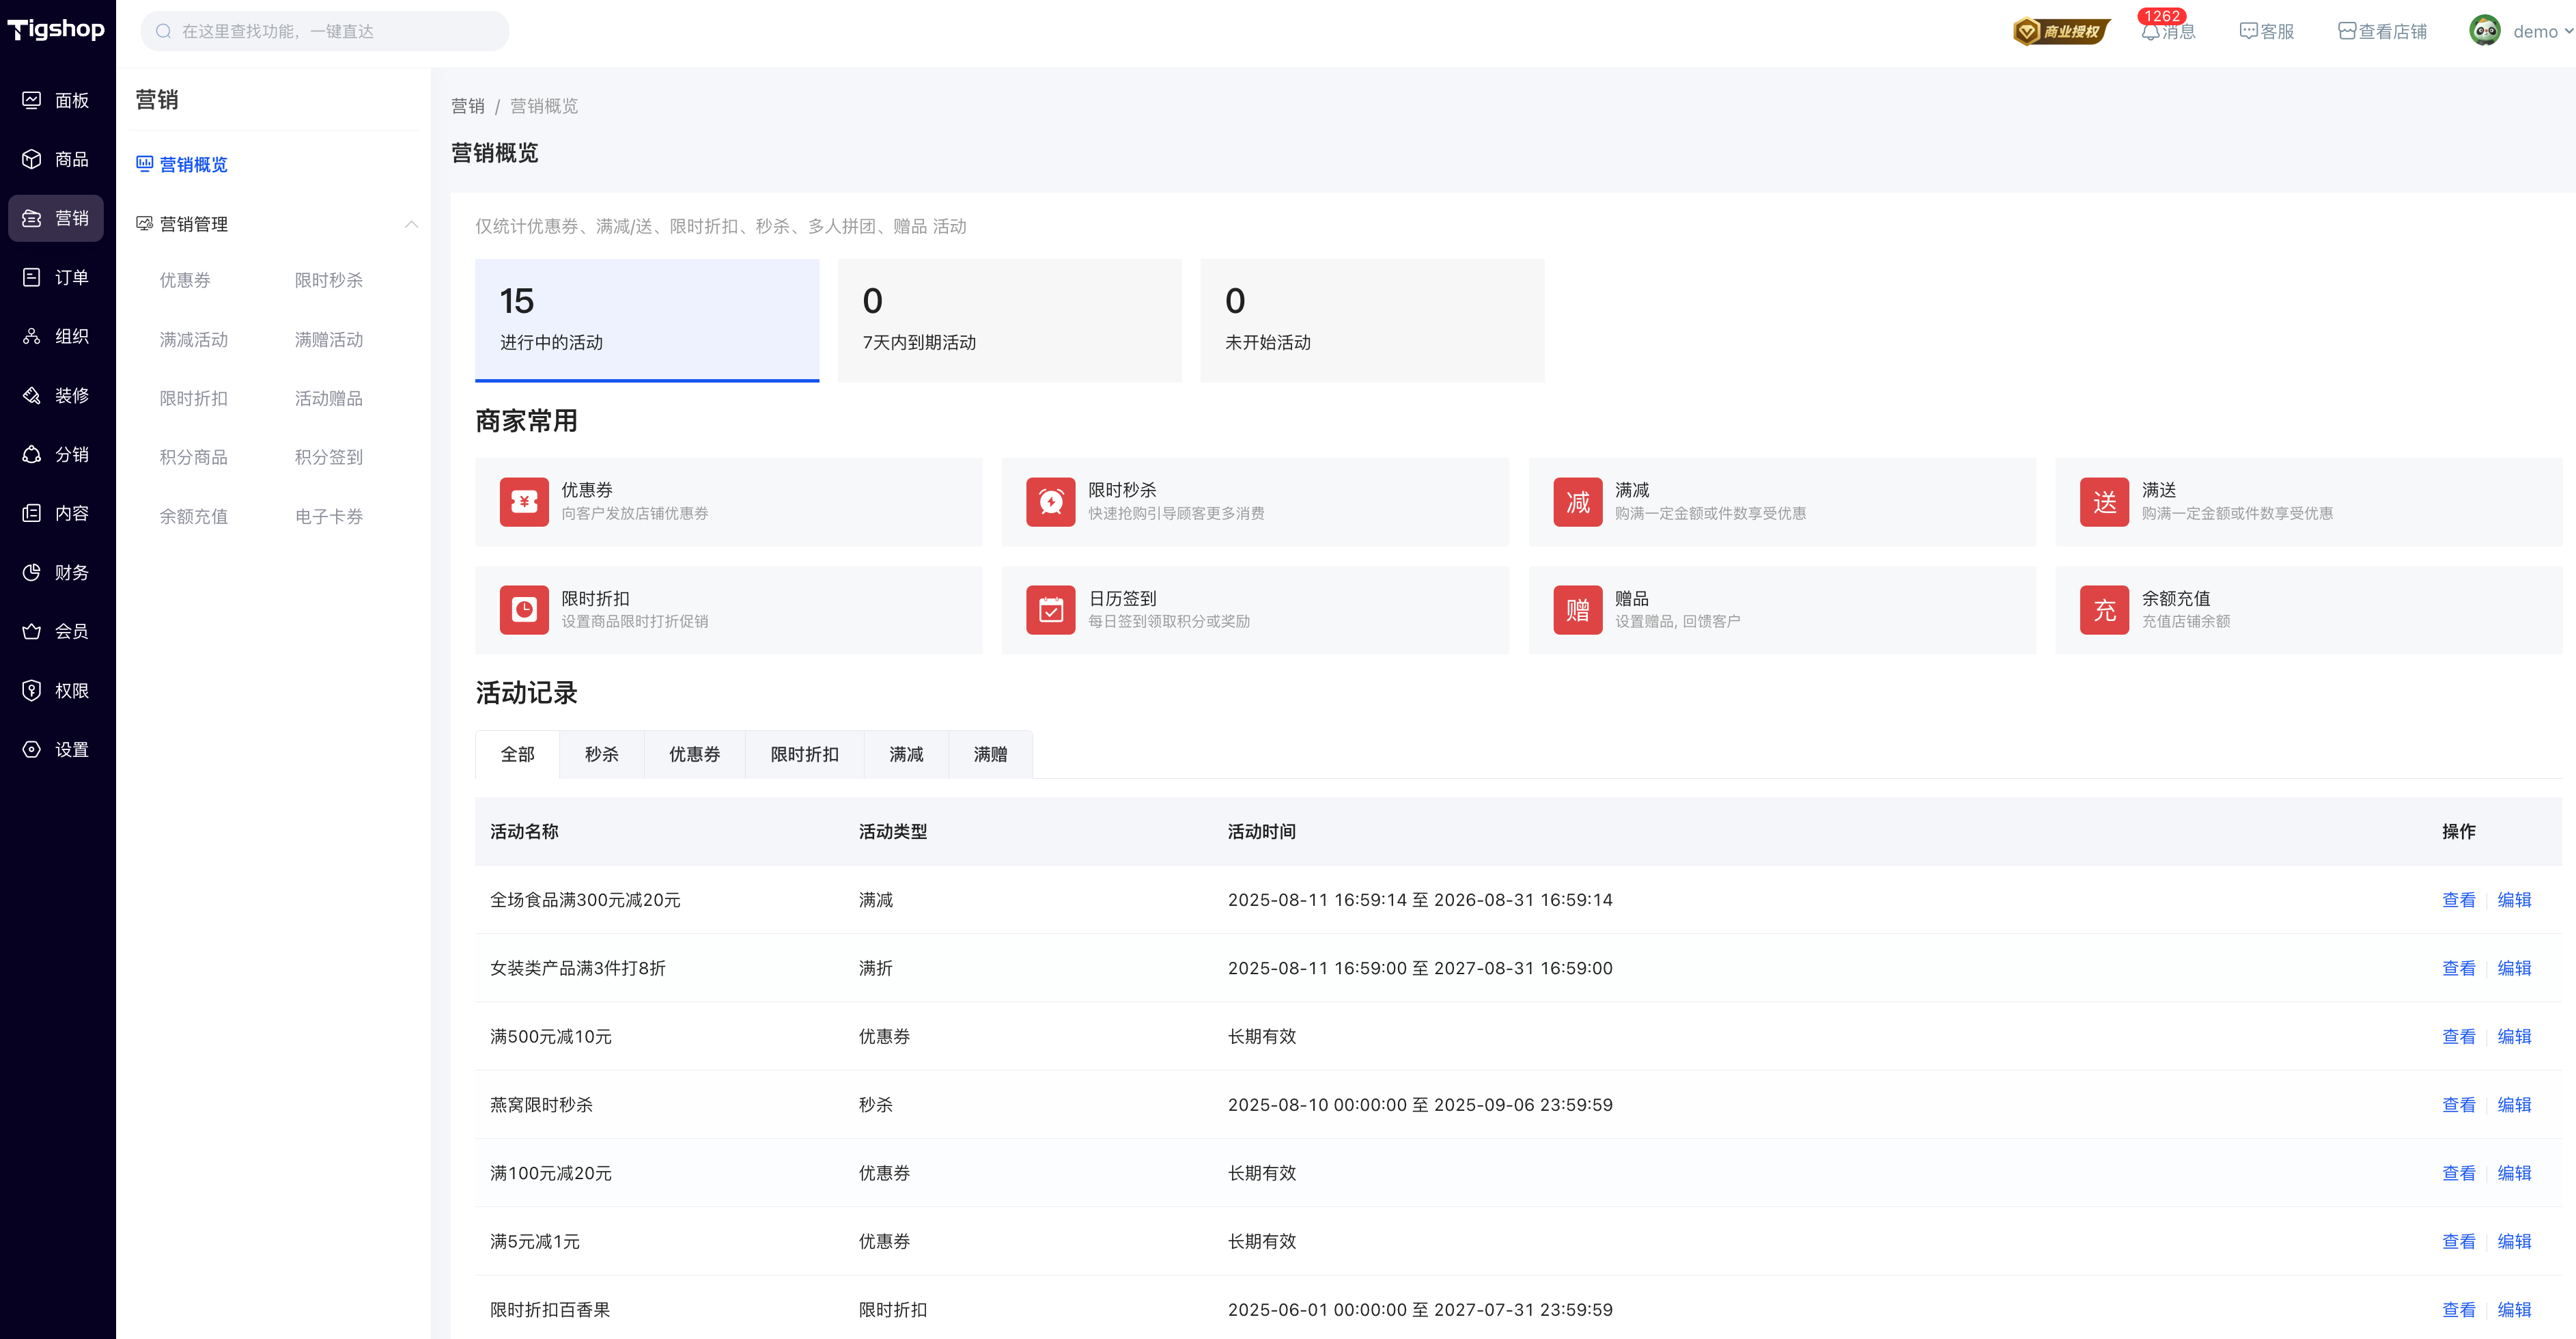Open the 设置 settings sidebar icon
This screenshot has height=1339, width=2576.
pos(32,749)
